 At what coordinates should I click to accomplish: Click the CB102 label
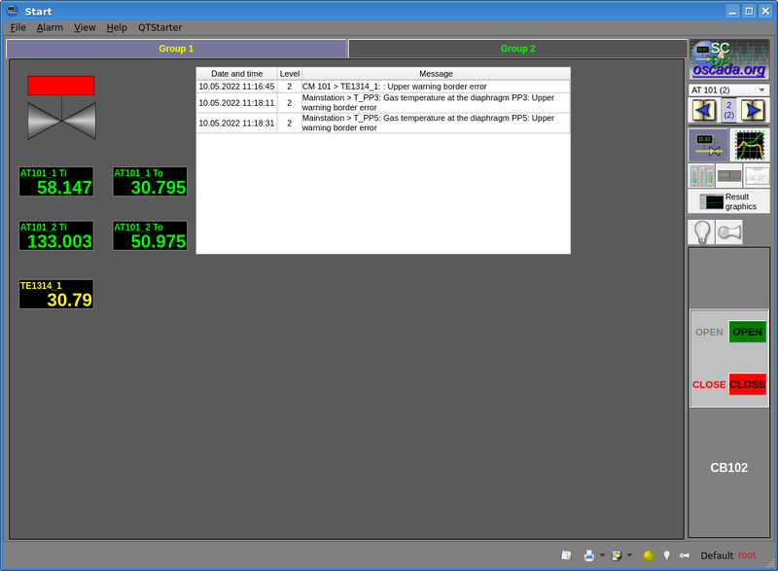pyautogui.click(x=728, y=468)
